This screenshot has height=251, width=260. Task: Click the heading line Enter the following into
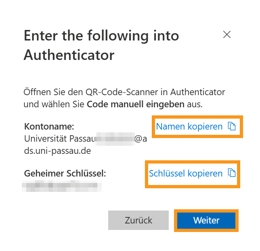101,36
